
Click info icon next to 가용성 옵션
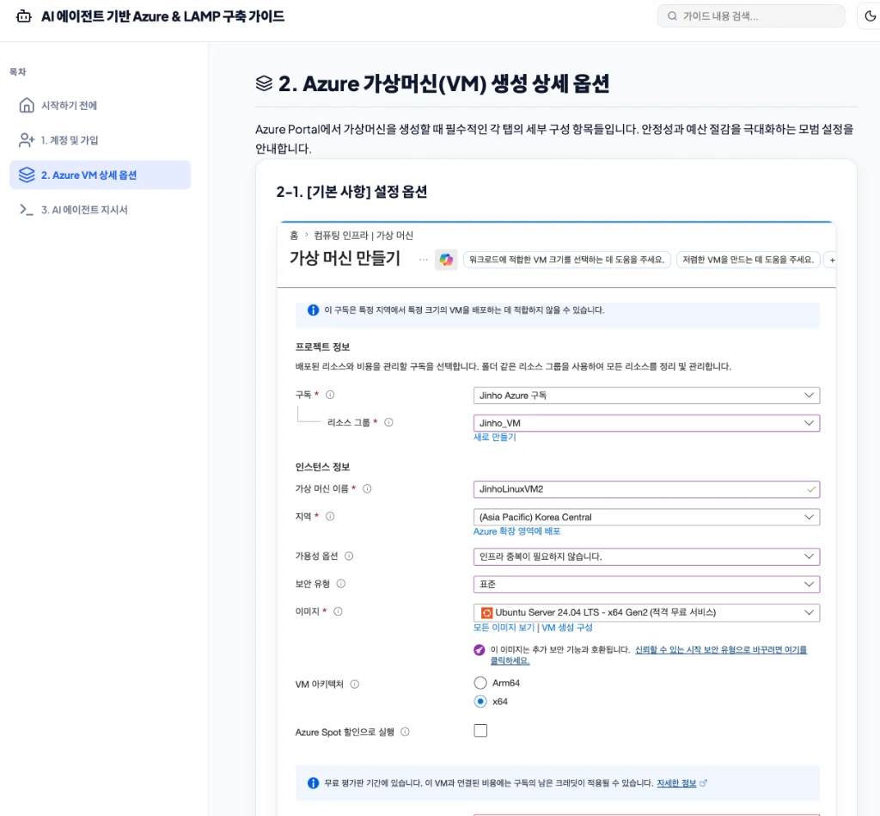tap(349, 556)
